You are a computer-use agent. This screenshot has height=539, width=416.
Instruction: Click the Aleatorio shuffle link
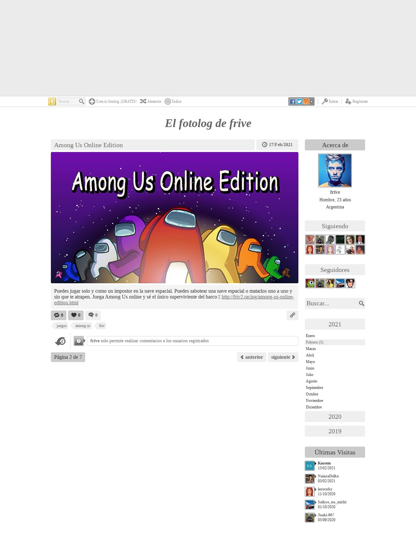click(151, 101)
